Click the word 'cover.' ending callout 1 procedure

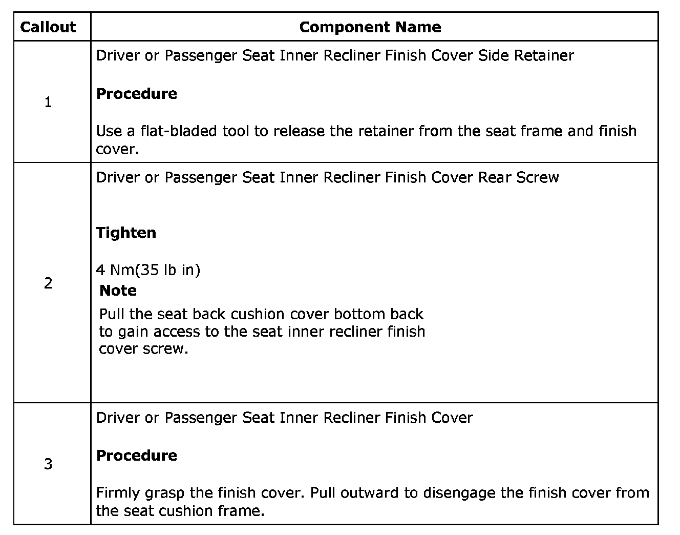[x=118, y=149]
